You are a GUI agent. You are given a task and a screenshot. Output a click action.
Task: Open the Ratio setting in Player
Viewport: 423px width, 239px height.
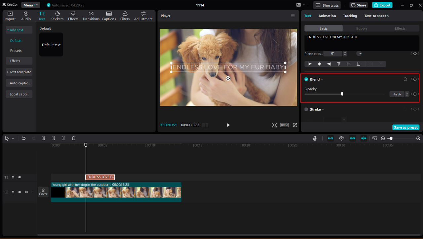tap(285, 125)
